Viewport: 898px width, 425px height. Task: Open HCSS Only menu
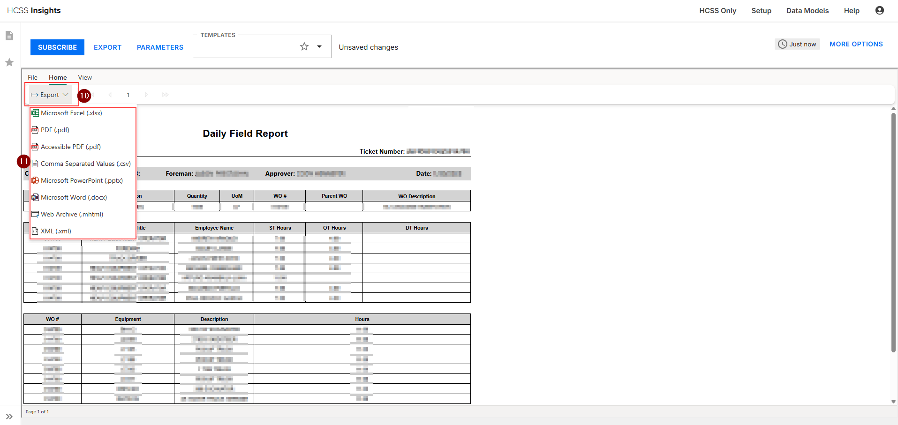[717, 10]
